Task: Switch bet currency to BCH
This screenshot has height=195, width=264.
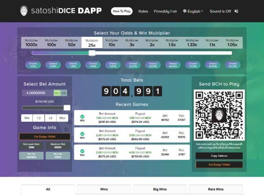Action: (57, 93)
